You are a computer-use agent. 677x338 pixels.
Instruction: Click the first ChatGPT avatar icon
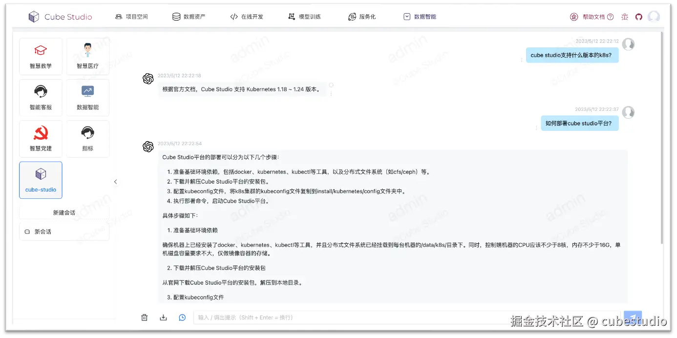tap(148, 79)
